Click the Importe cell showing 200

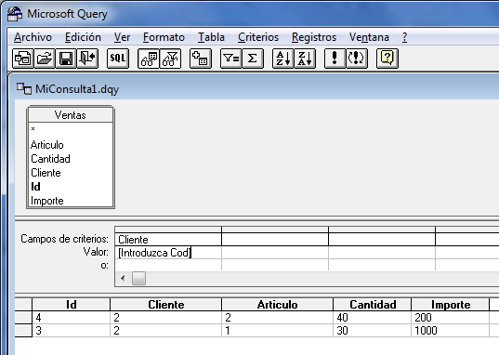tap(451, 318)
